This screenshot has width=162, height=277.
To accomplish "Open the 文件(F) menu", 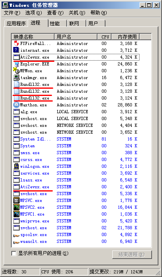I will click(x=12, y=13).
